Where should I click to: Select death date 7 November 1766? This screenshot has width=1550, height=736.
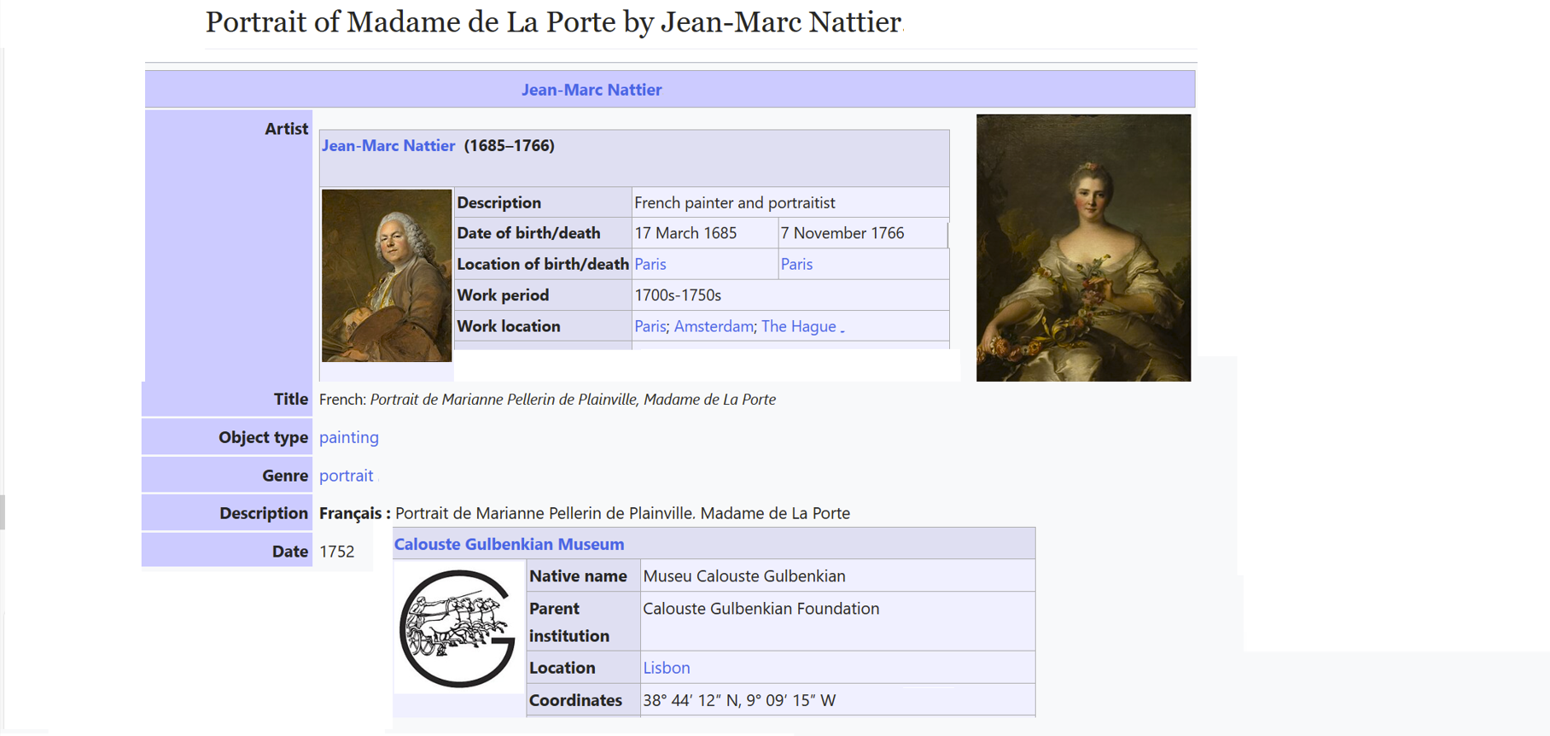pos(842,233)
